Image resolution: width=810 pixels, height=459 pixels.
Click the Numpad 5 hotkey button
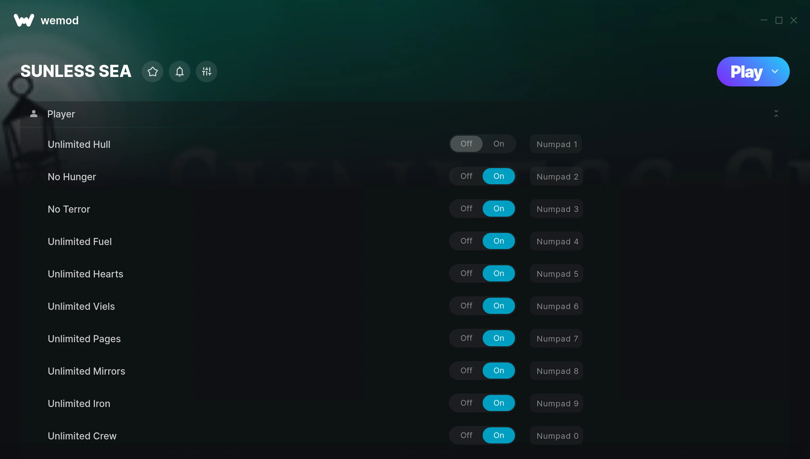557,274
